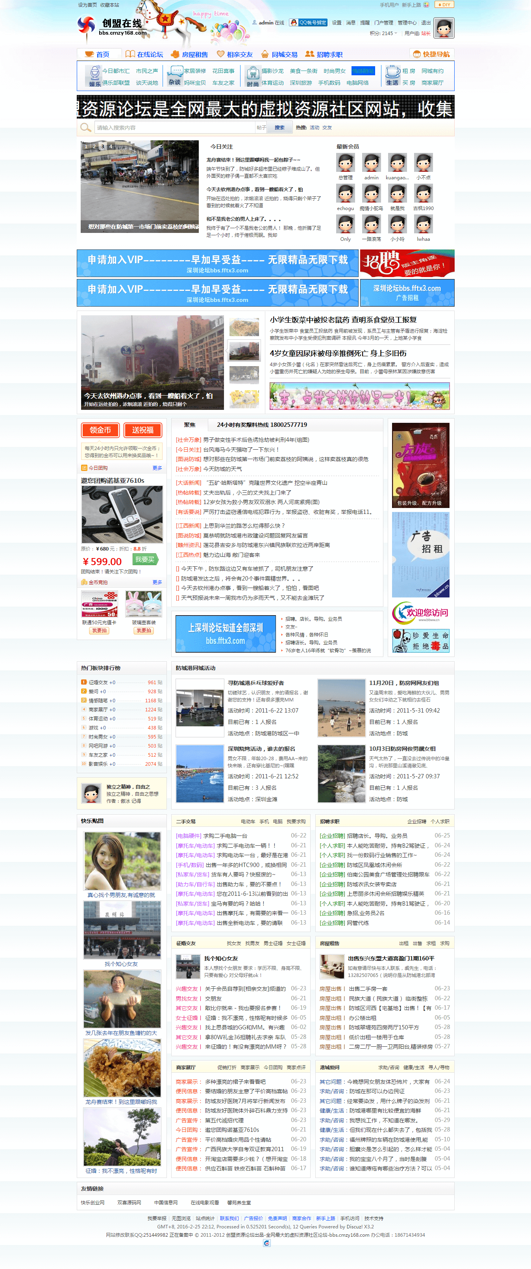Select slide number 1 on photo slideshow

pos(86,146)
